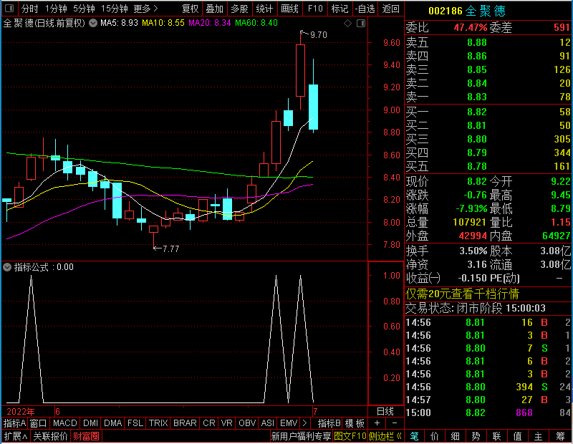
Task: Switch indicator to DMI
Action: point(90,423)
